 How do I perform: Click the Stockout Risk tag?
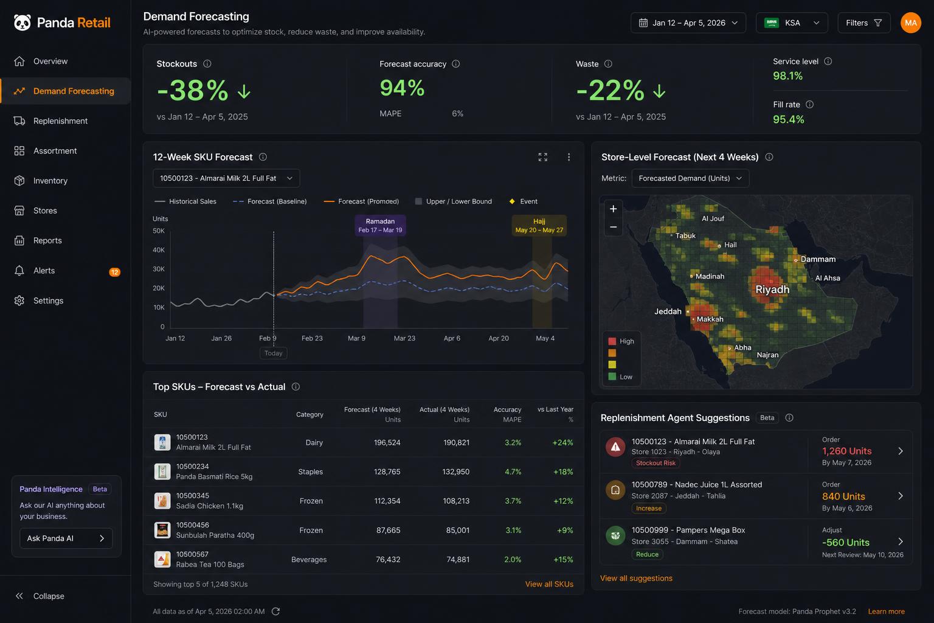(656, 463)
